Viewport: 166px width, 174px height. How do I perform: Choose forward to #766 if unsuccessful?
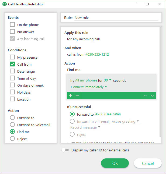coord(72,114)
